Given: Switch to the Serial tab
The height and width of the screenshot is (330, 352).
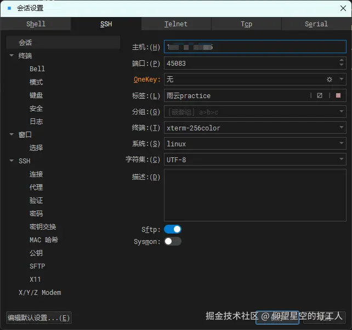Looking at the screenshot, I should point(316,24).
